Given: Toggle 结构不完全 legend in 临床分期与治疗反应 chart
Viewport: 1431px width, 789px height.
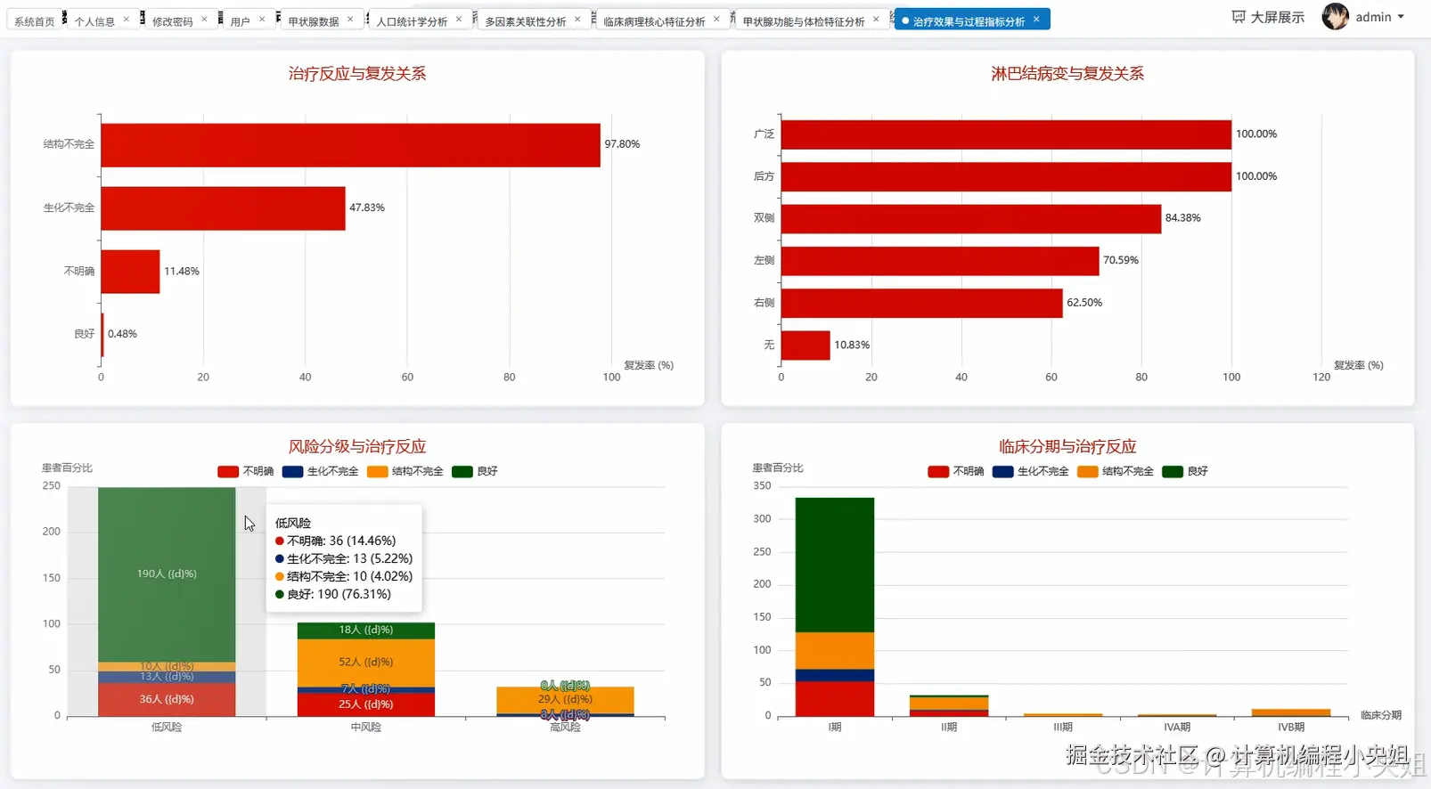Looking at the screenshot, I should (x=1115, y=471).
